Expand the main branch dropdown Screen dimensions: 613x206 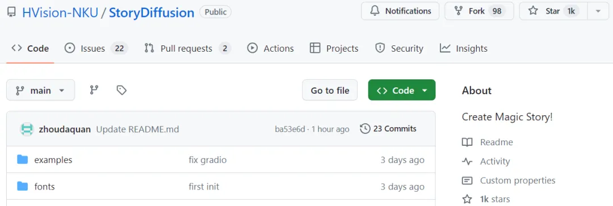[41, 90]
